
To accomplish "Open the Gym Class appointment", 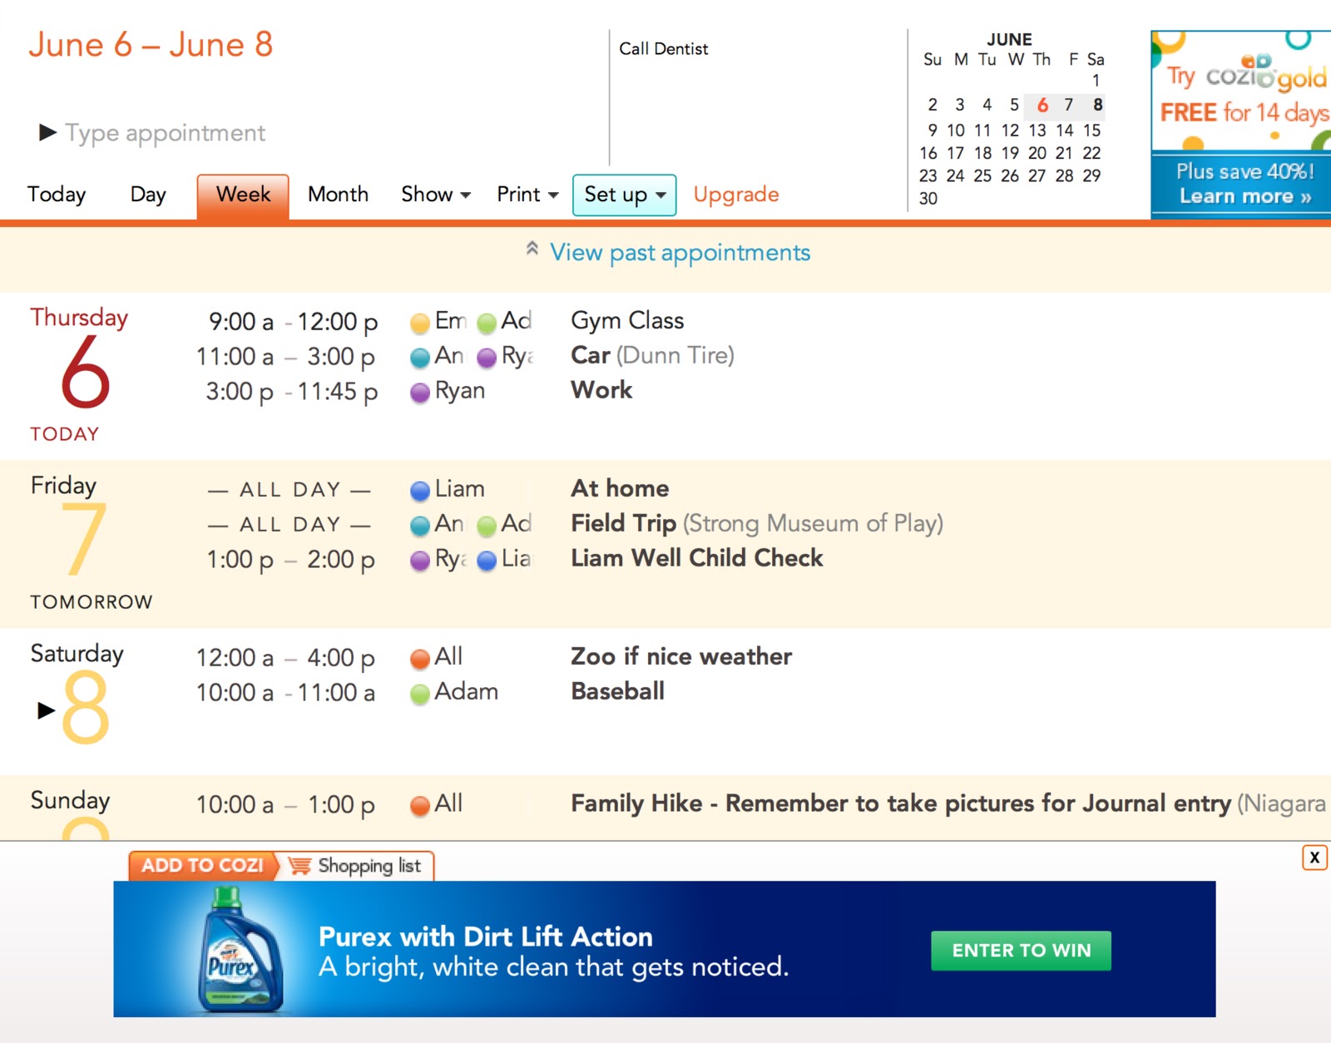I will (x=627, y=321).
